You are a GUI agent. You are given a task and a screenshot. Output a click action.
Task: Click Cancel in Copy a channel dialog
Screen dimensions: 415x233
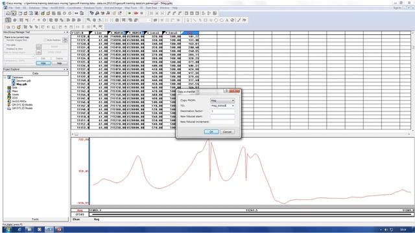(227, 132)
